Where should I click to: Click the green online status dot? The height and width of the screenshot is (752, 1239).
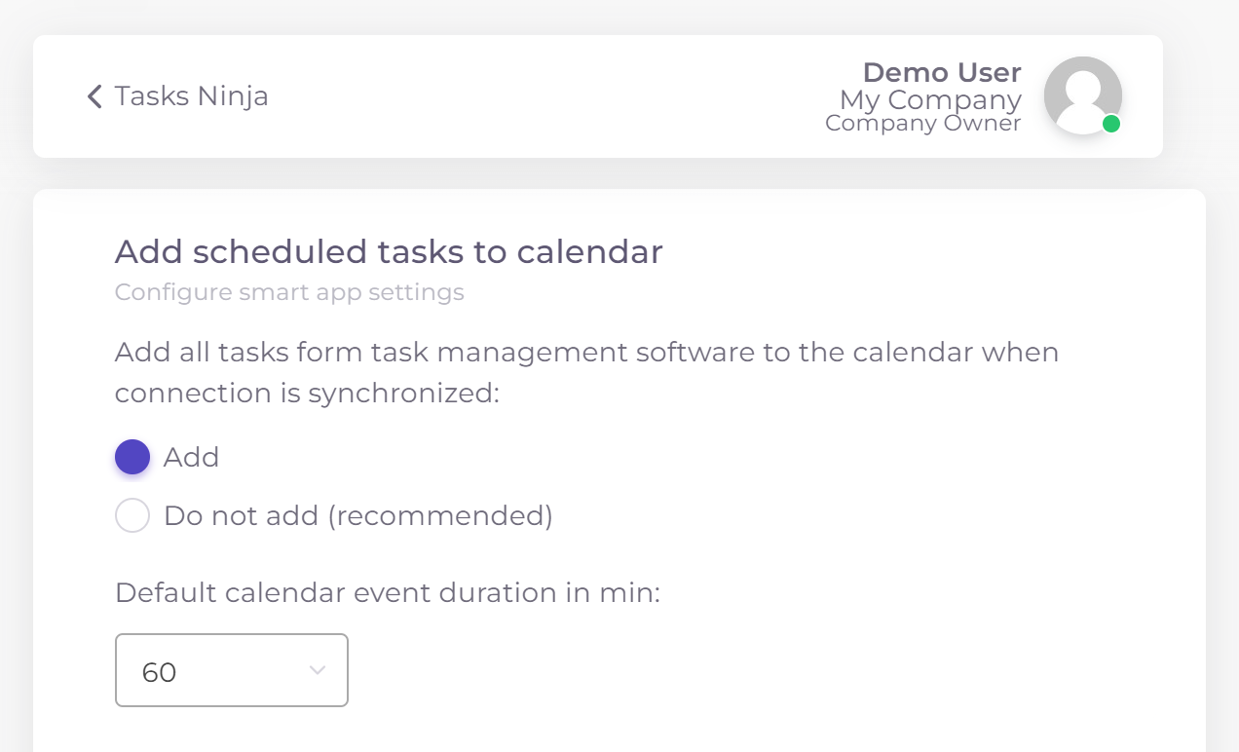(1110, 124)
